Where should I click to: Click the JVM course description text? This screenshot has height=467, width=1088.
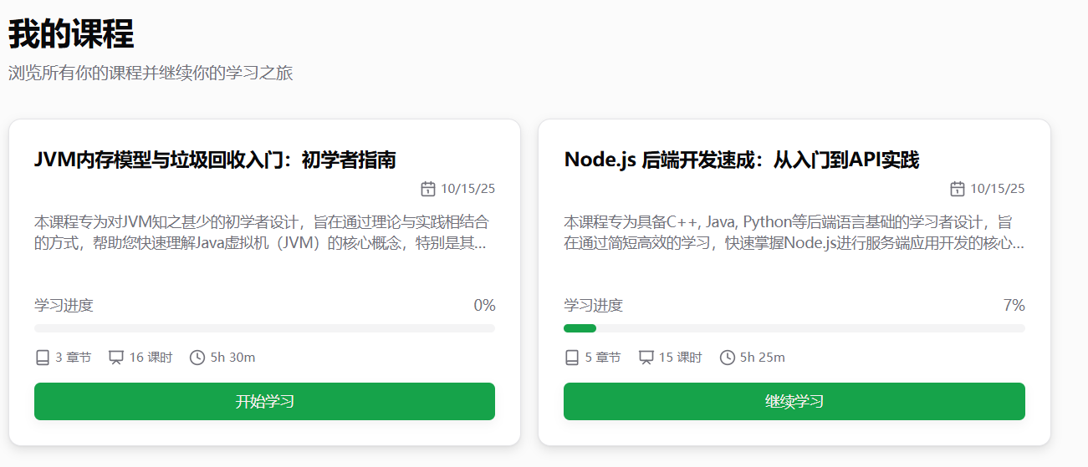(x=262, y=233)
